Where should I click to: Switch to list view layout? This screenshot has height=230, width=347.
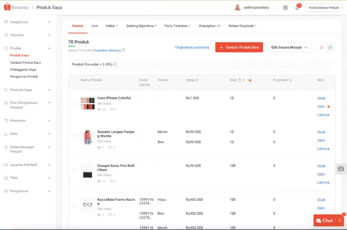(321, 47)
